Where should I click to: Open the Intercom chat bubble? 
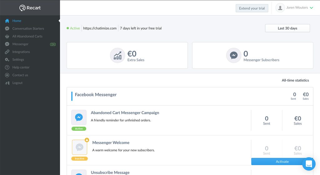(x=308, y=164)
